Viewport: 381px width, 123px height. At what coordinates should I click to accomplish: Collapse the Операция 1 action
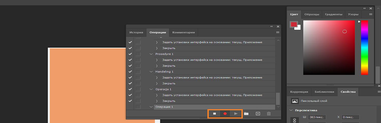151,107
